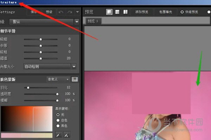
Task: Switch to 预览 1 tab
Action: pyautogui.click(x=93, y=21)
